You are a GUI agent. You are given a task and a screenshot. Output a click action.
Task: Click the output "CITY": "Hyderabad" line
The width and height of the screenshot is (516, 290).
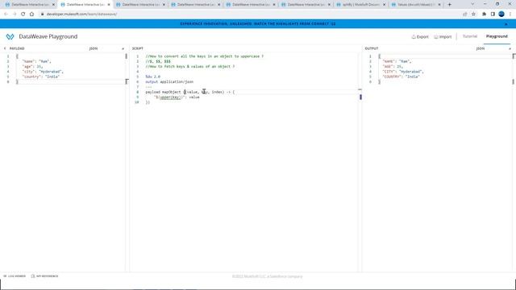pos(403,72)
